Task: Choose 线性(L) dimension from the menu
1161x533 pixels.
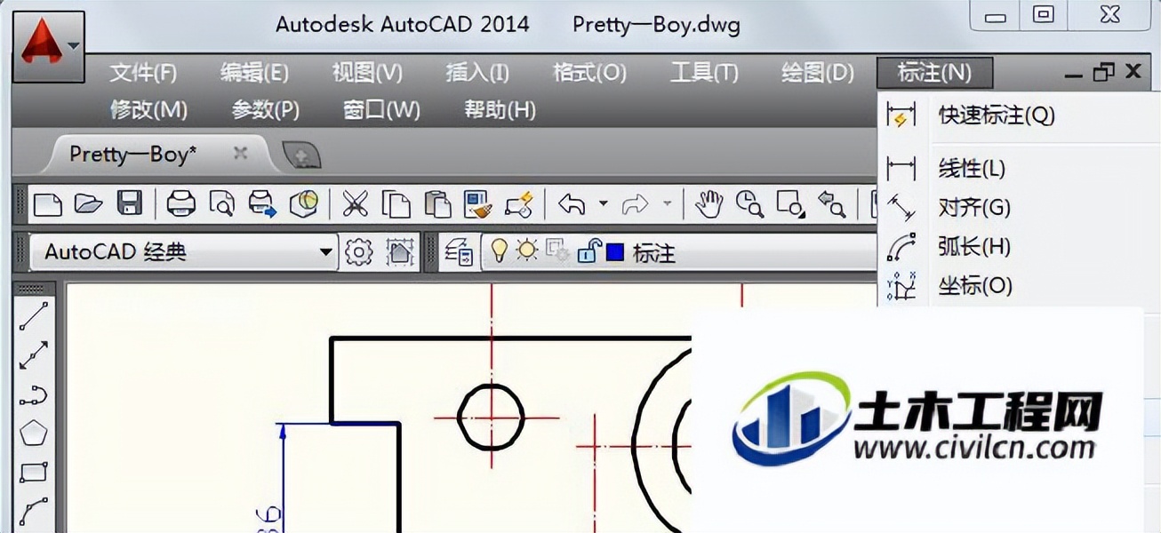Action: click(x=1019, y=168)
